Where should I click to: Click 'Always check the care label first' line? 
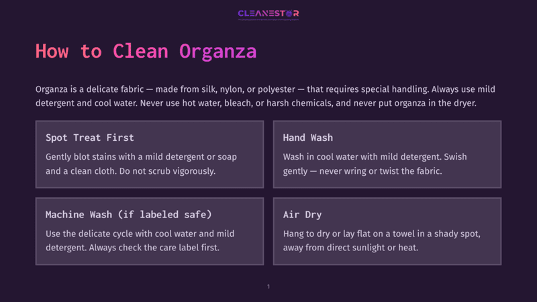154,248
